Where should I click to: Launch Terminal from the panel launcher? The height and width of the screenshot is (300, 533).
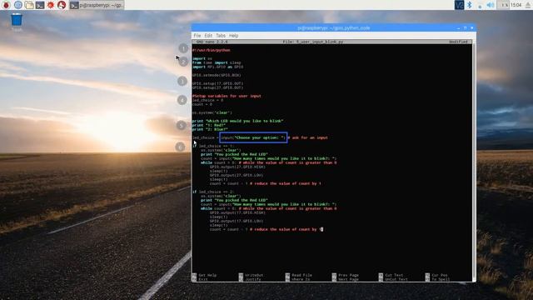point(40,5)
